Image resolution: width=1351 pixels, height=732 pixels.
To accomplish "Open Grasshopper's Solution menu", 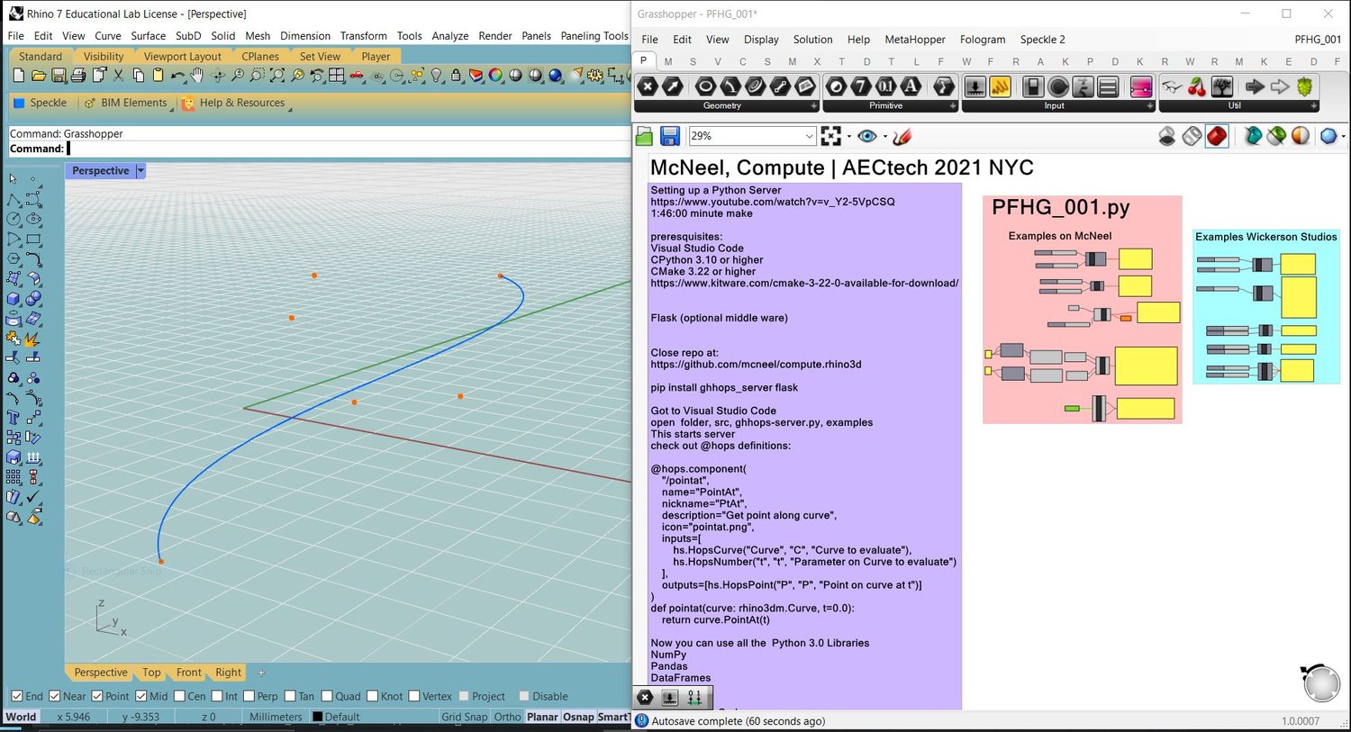I will [x=812, y=40].
